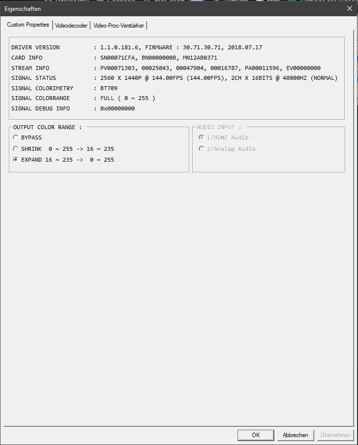
Task: Select EXPAND 16~235 to 0~255 option
Action: (16, 160)
